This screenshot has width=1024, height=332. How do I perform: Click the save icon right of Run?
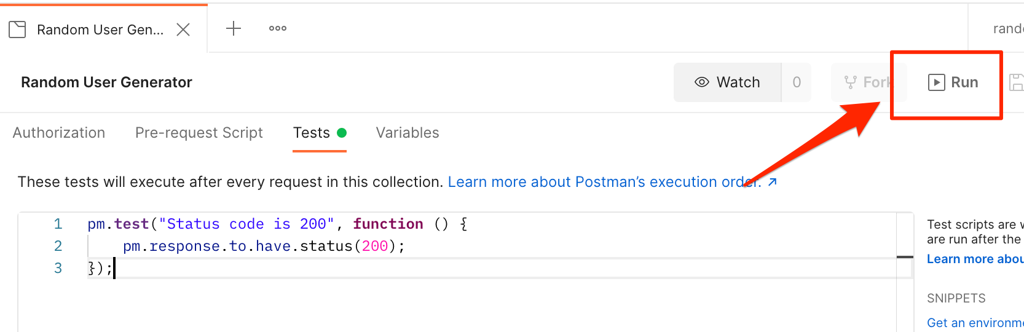coord(1017,82)
